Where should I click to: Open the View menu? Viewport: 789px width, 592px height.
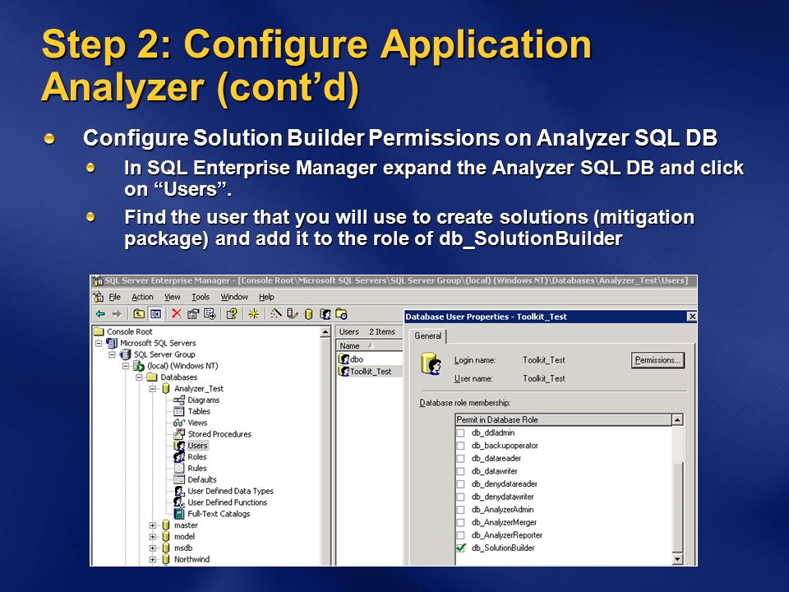(172, 297)
